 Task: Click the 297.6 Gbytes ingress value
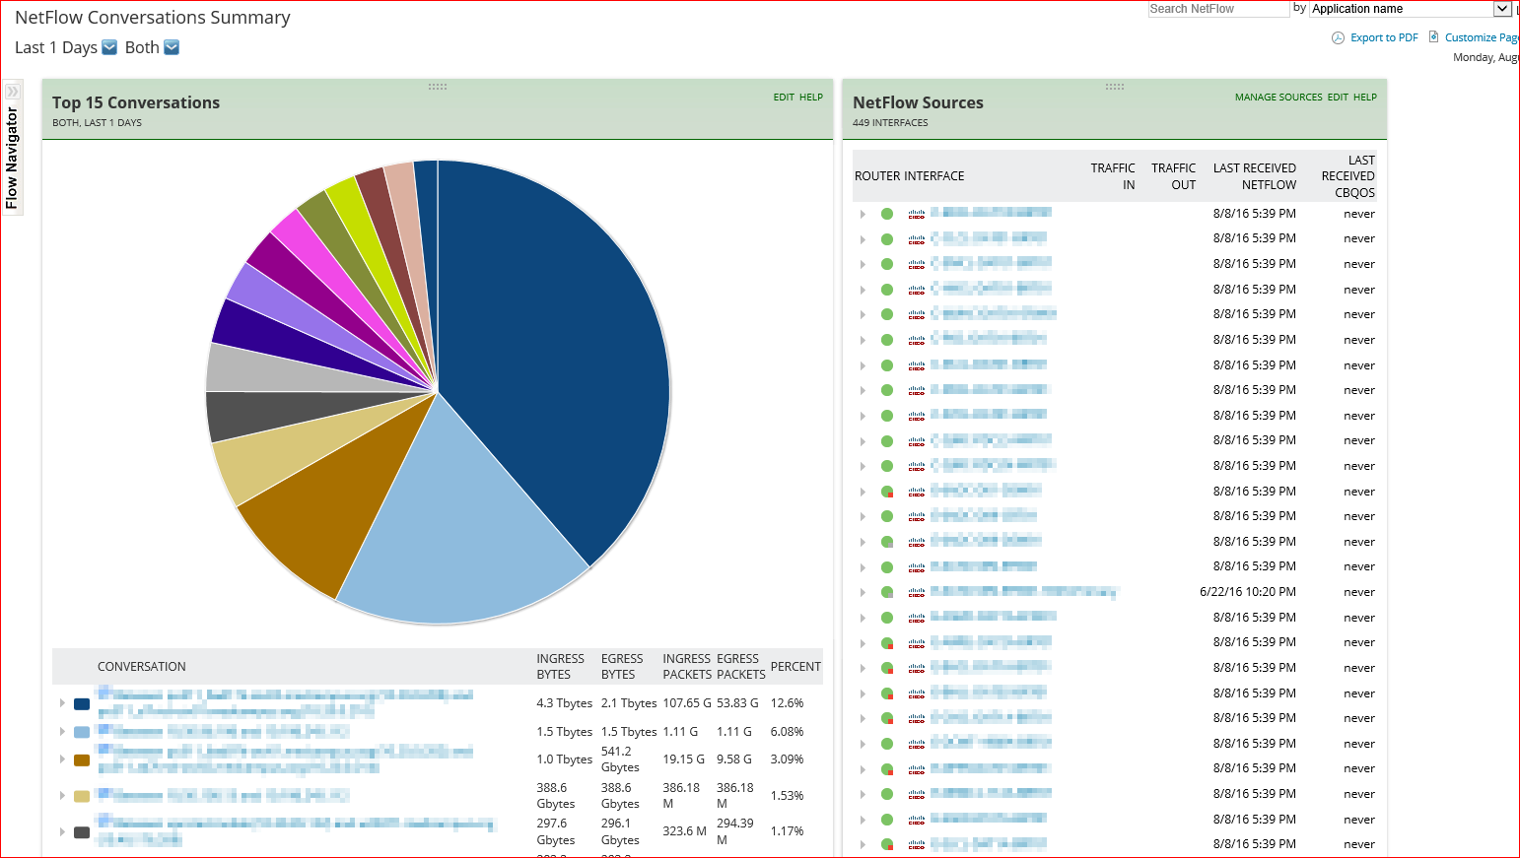556,831
